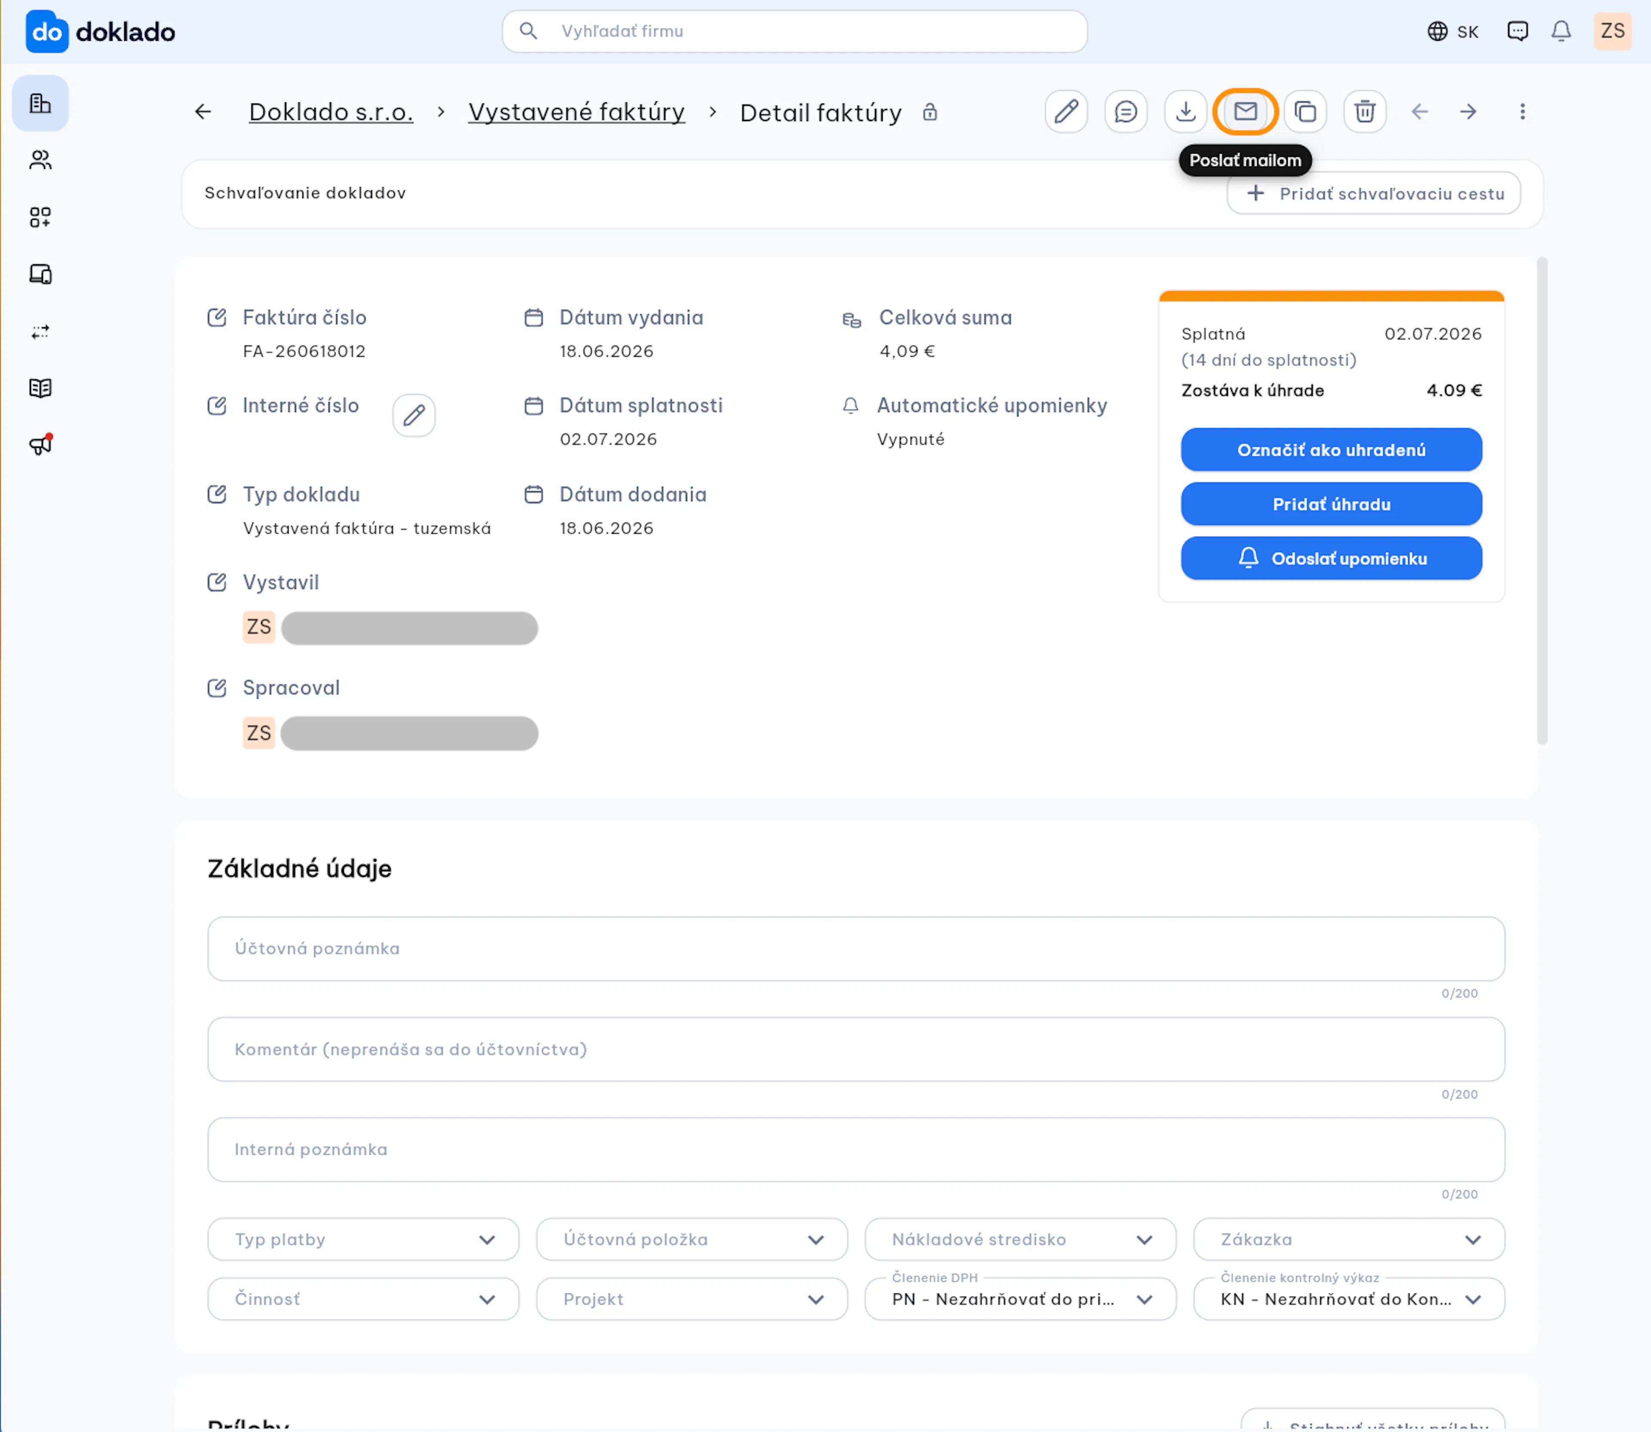Click invoice number FA-260618012
Image resolution: width=1651 pixels, height=1432 pixels.
304,352
